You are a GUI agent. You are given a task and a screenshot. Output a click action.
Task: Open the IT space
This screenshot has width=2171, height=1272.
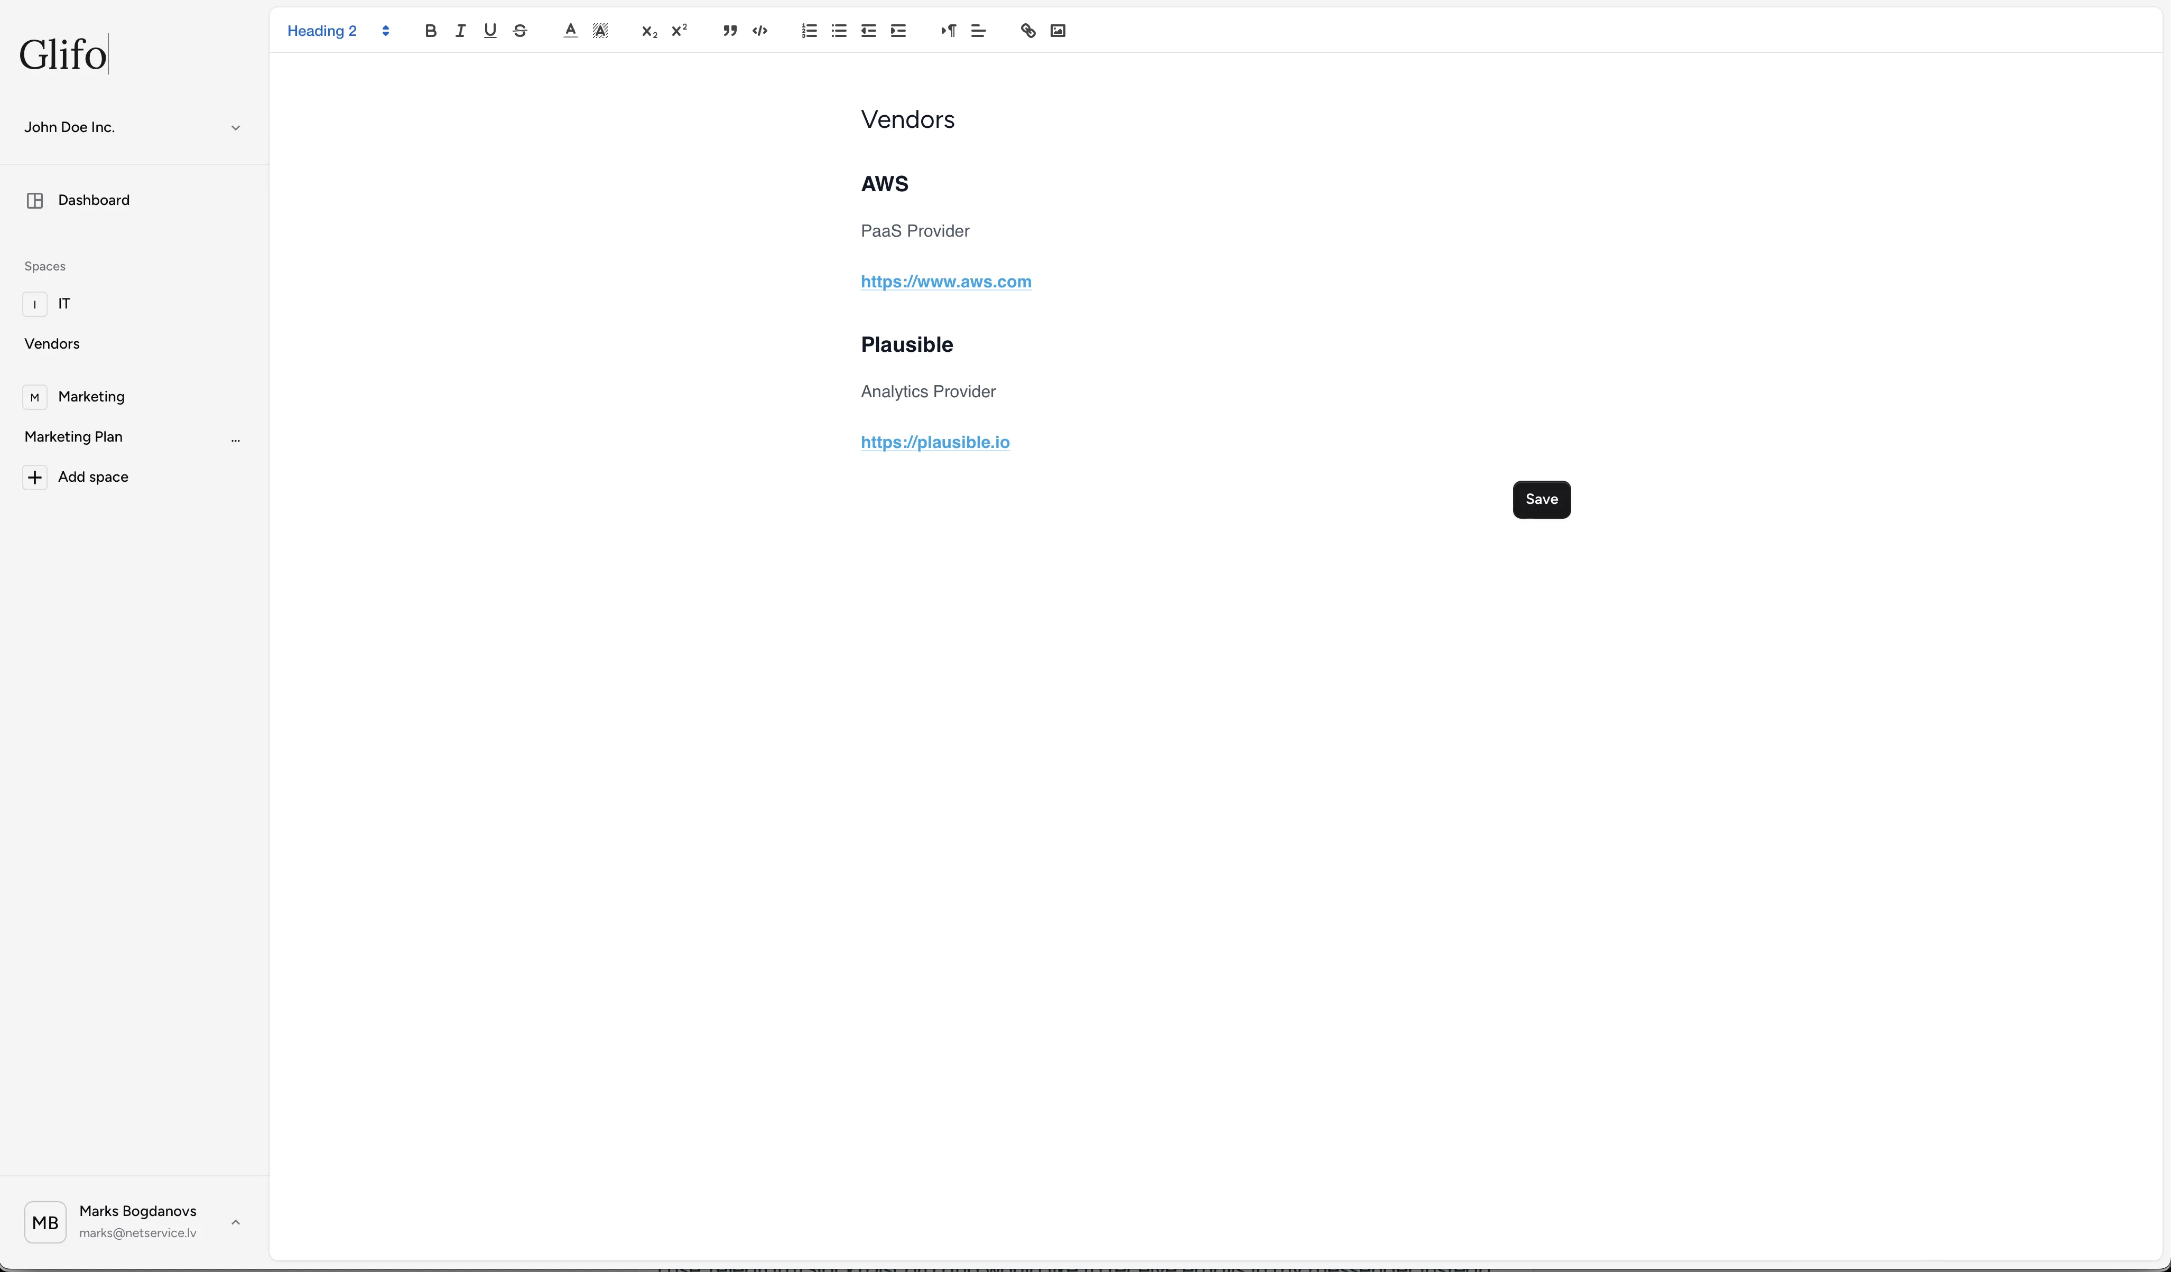(x=64, y=303)
